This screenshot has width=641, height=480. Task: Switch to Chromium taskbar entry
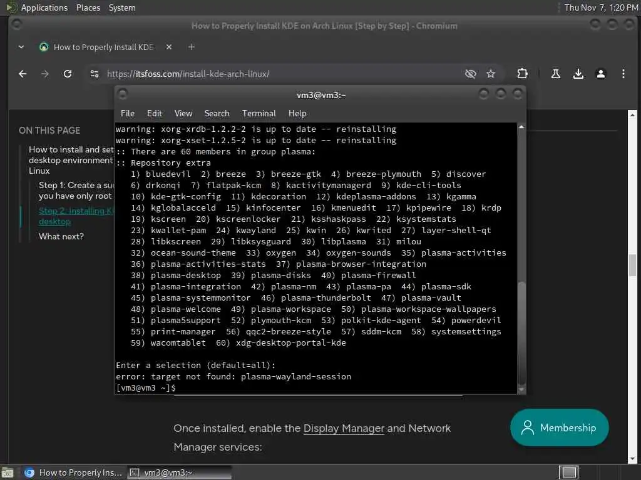point(73,472)
